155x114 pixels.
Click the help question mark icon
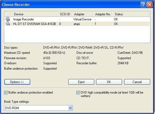[x=143, y=4]
